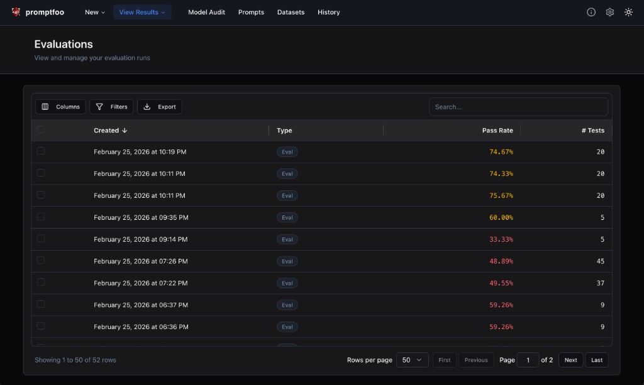
Task: Open Filters funnel icon button
Action: click(111, 107)
